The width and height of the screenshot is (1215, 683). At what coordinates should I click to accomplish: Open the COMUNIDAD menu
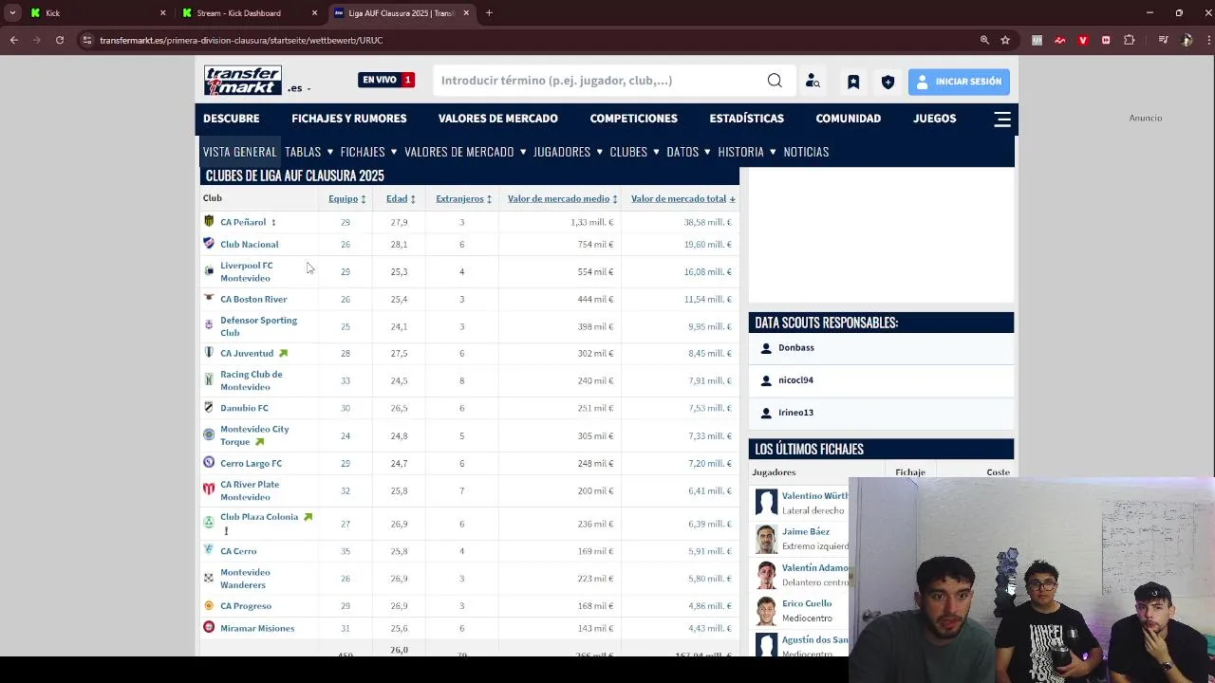(x=848, y=119)
